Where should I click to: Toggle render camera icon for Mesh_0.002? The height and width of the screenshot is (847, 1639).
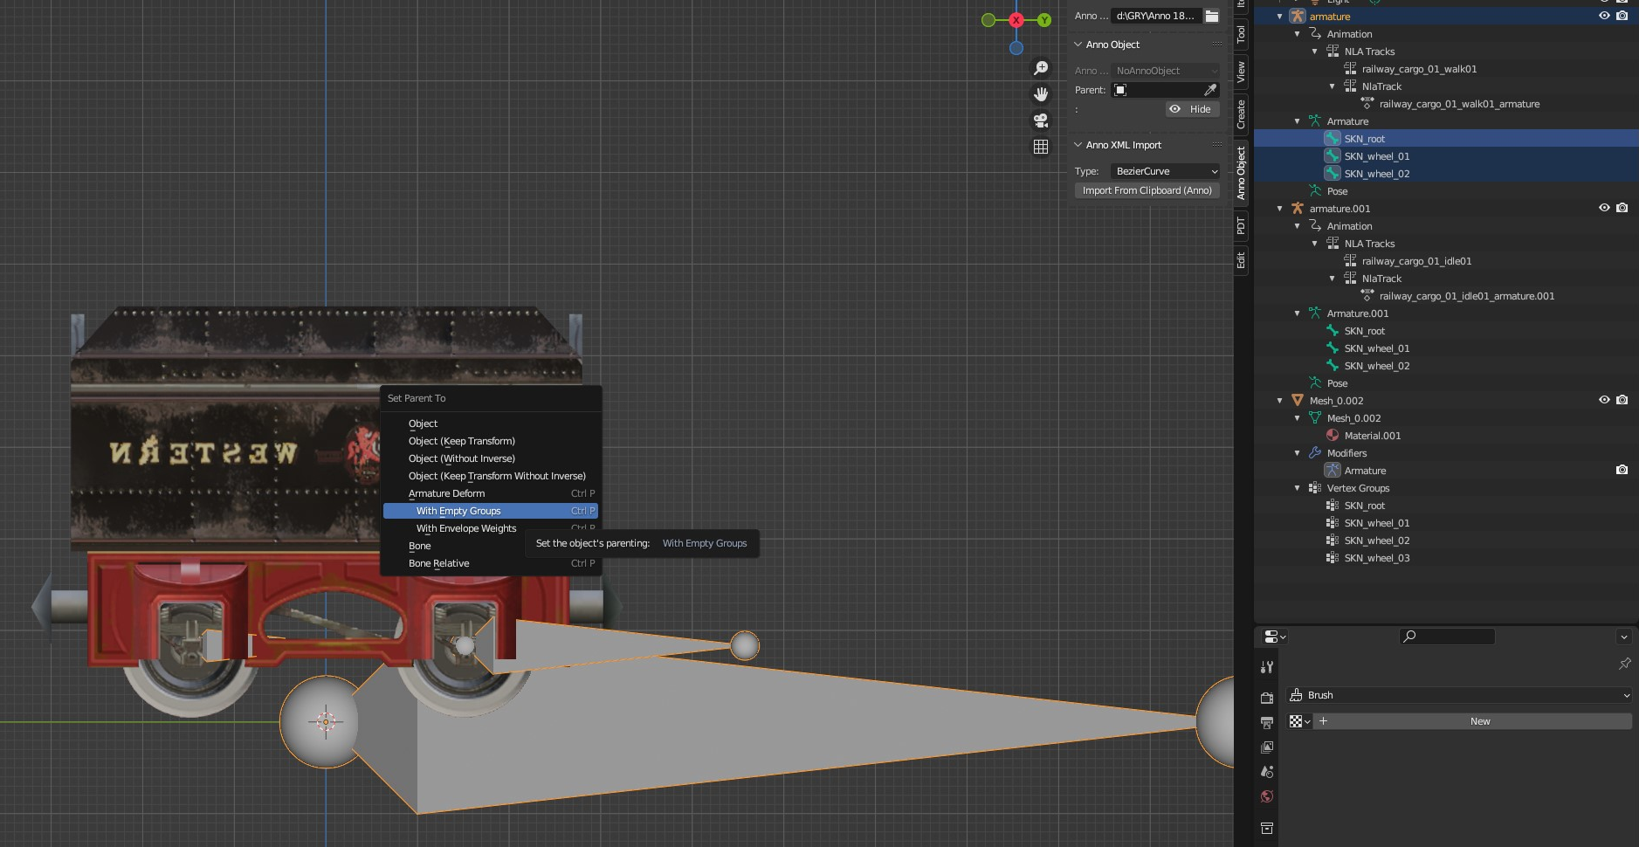(1622, 400)
